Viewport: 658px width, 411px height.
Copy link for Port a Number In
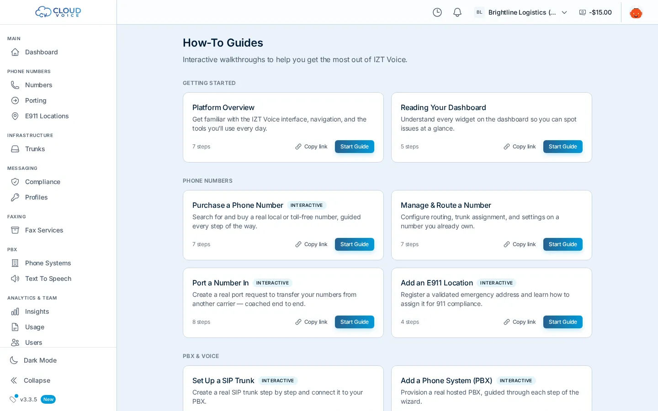coord(312,322)
